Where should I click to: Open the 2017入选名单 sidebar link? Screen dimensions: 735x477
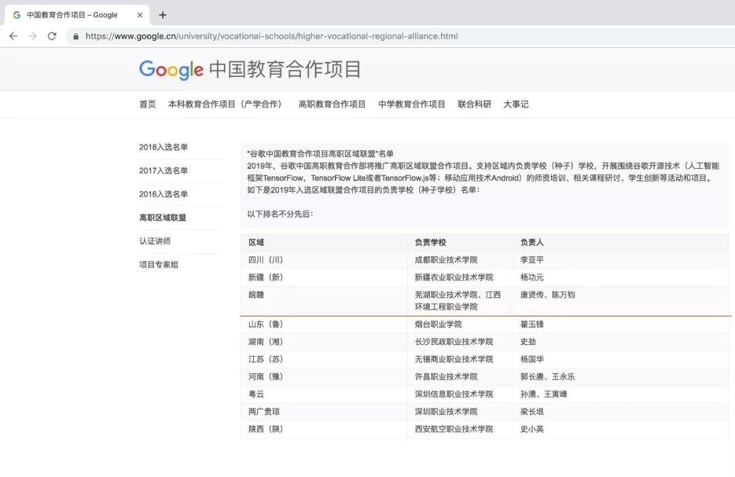tap(163, 171)
